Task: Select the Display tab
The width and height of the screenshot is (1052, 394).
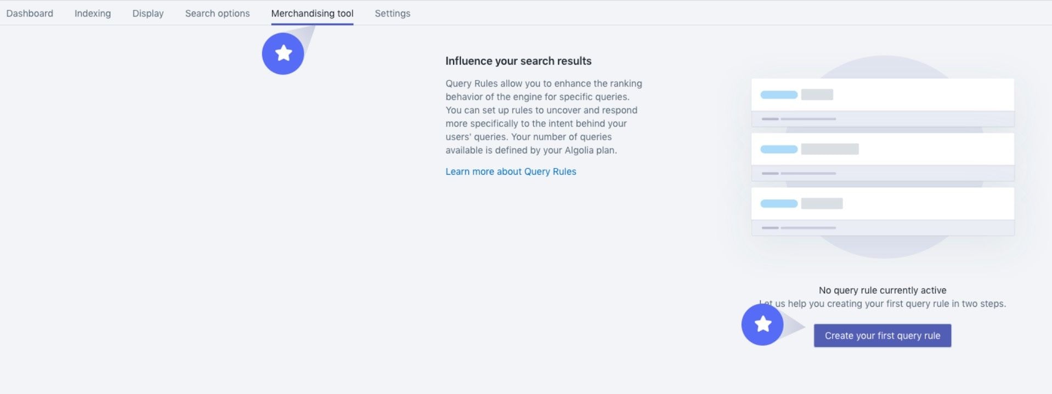Action: click(147, 13)
